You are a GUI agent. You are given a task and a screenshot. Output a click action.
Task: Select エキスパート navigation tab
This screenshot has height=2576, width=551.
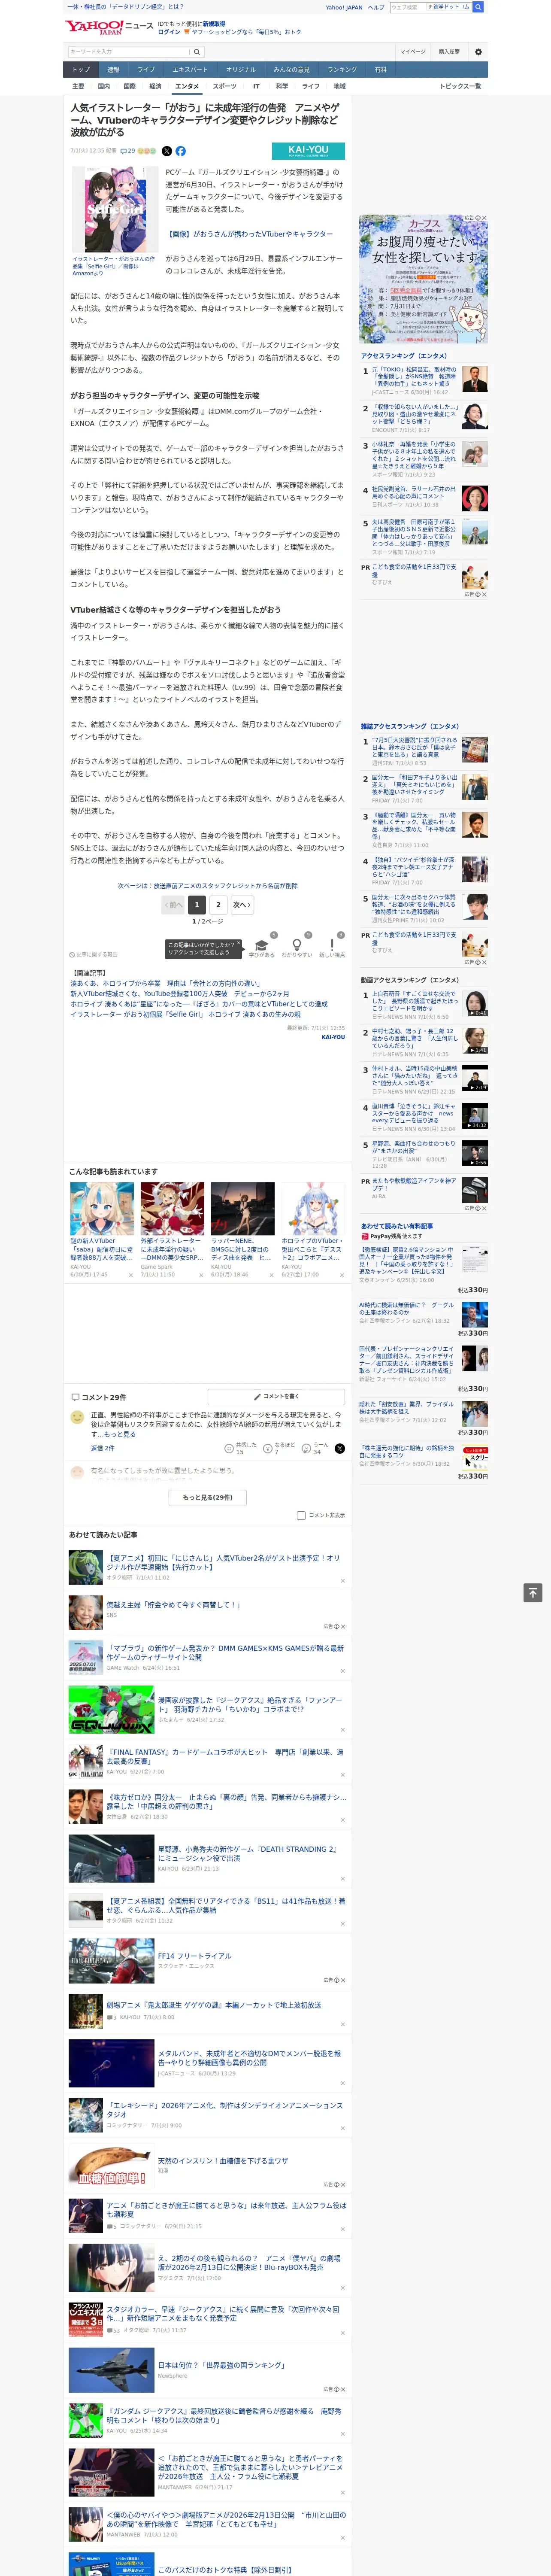point(190,70)
